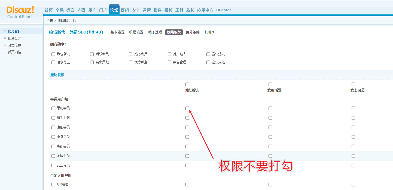This screenshot has width=393, height=190.
Task: Check 发新话题 permission for QQ游客
Action: [x=270, y=185]
